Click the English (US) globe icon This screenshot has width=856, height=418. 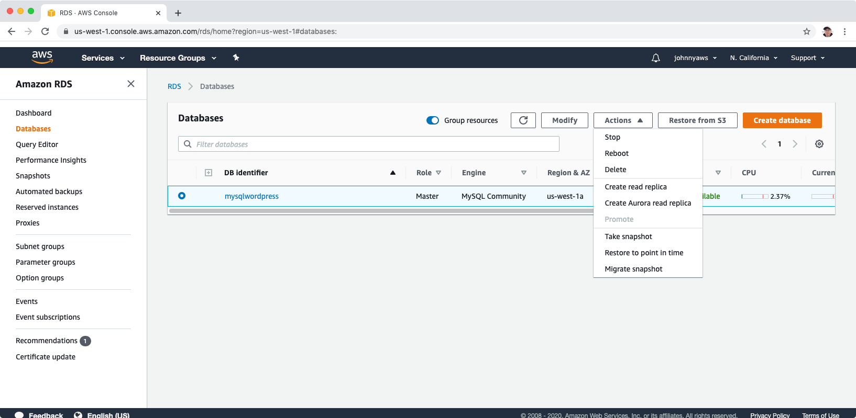tap(78, 415)
